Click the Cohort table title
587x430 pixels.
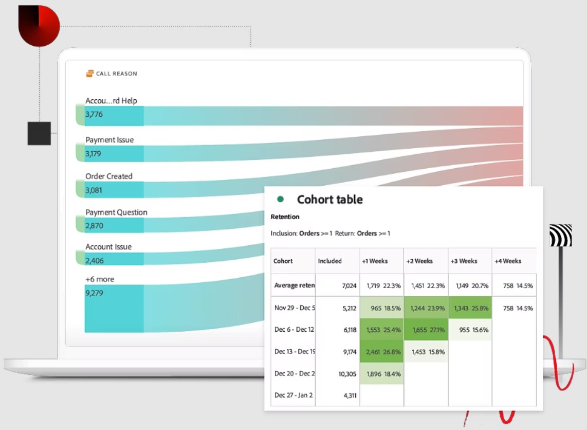329,200
